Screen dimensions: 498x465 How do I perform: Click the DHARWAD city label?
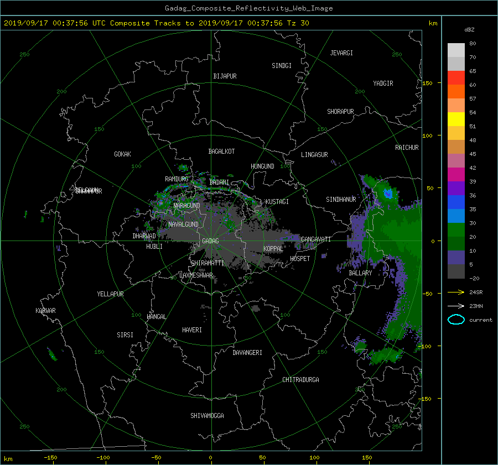pyautogui.click(x=144, y=236)
